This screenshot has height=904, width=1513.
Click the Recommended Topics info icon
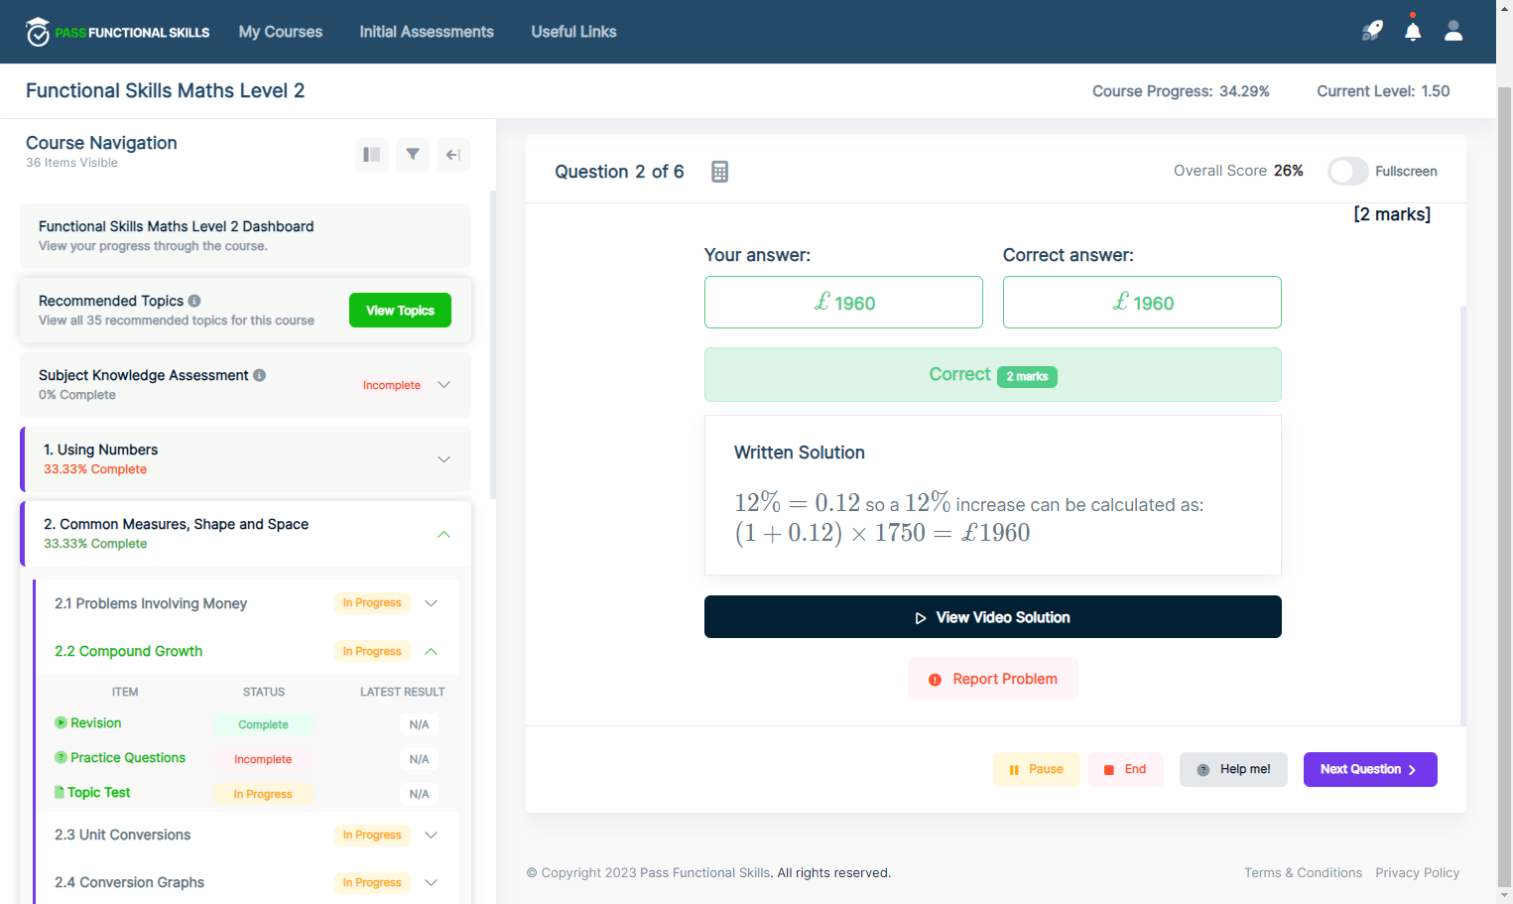(194, 301)
